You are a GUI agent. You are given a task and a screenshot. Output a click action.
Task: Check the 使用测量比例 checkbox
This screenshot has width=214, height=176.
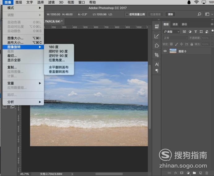127,14
